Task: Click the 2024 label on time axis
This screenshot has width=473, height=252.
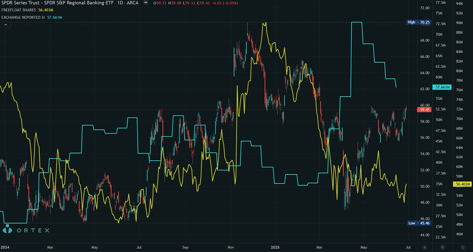Action: pyautogui.click(x=4, y=247)
